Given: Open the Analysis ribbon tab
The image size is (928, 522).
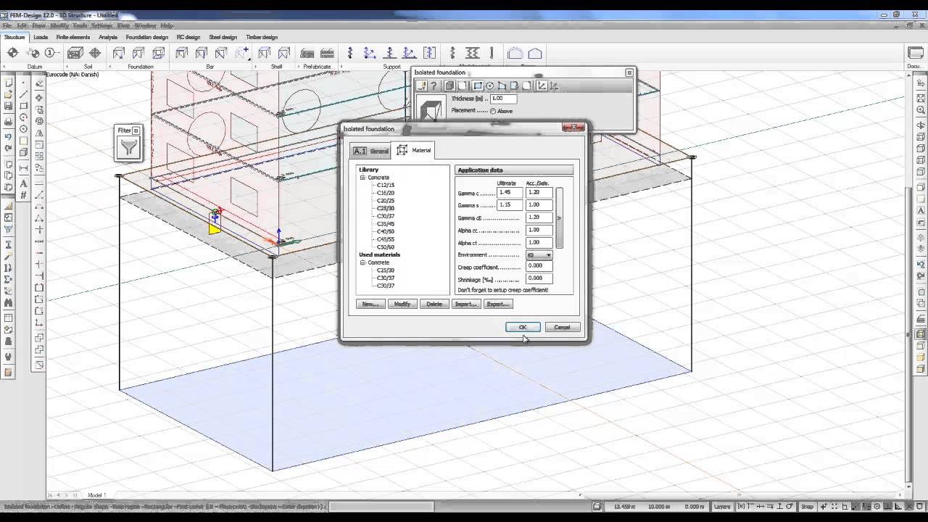Looking at the screenshot, I should (108, 37).
